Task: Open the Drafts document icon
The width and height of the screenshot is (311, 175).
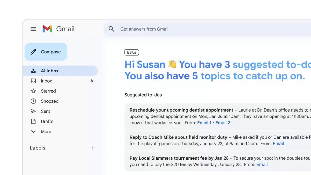Action: tap(33, 121)
